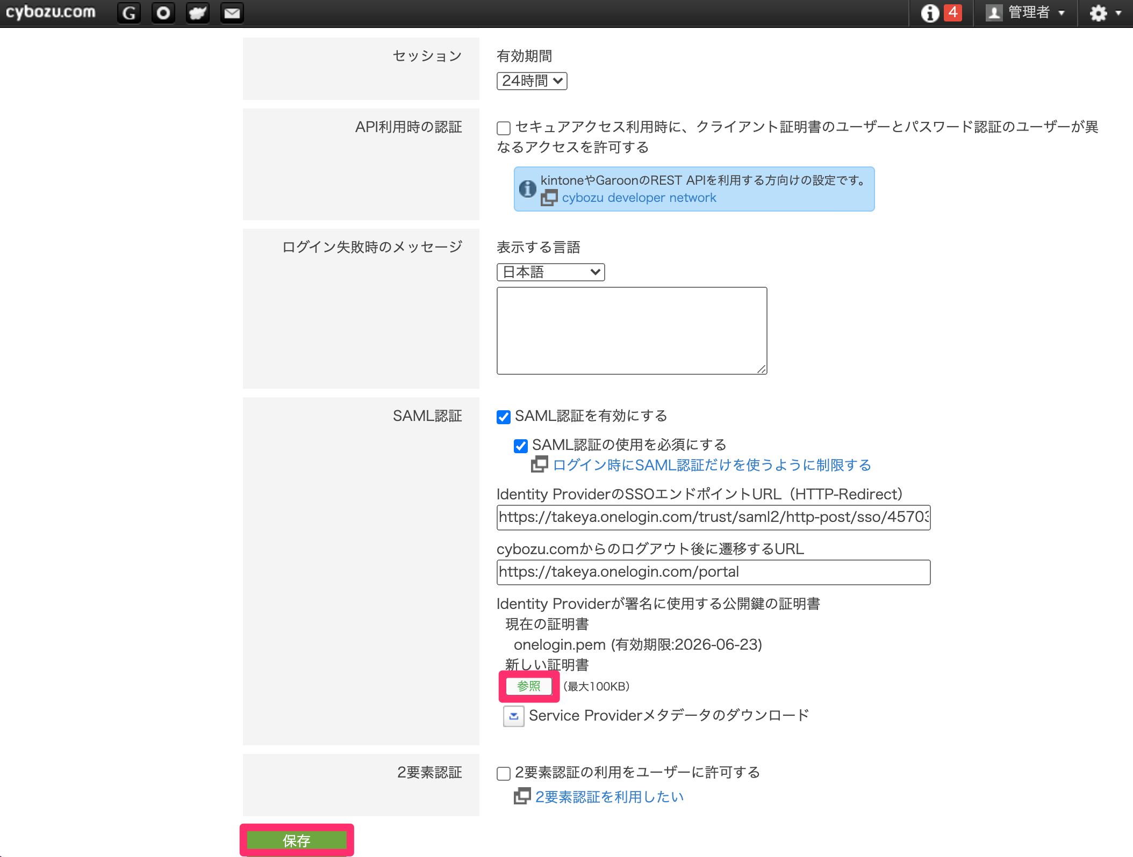
Task: Toggle the セキュアアクセス利用時 API access checkbox
Action: click(504, 128)
